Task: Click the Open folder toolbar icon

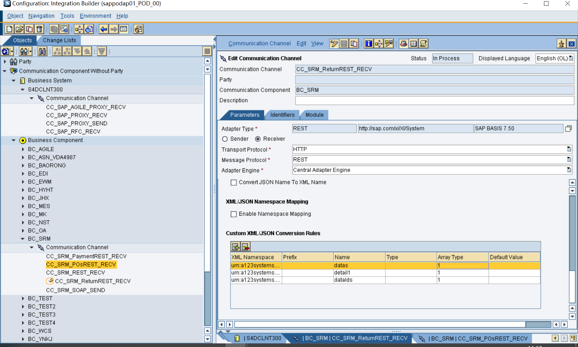Action: coord(19,29)
